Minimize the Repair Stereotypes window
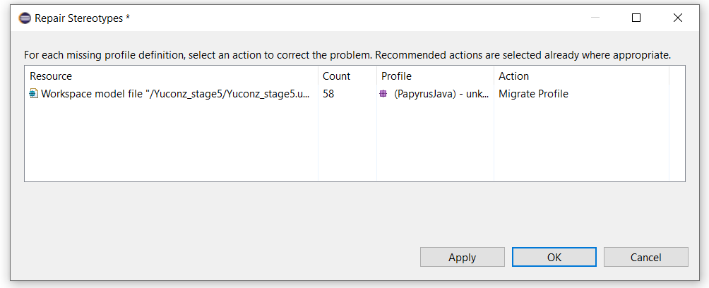Viewport: 709px width, 288px height. click(595, 18)
